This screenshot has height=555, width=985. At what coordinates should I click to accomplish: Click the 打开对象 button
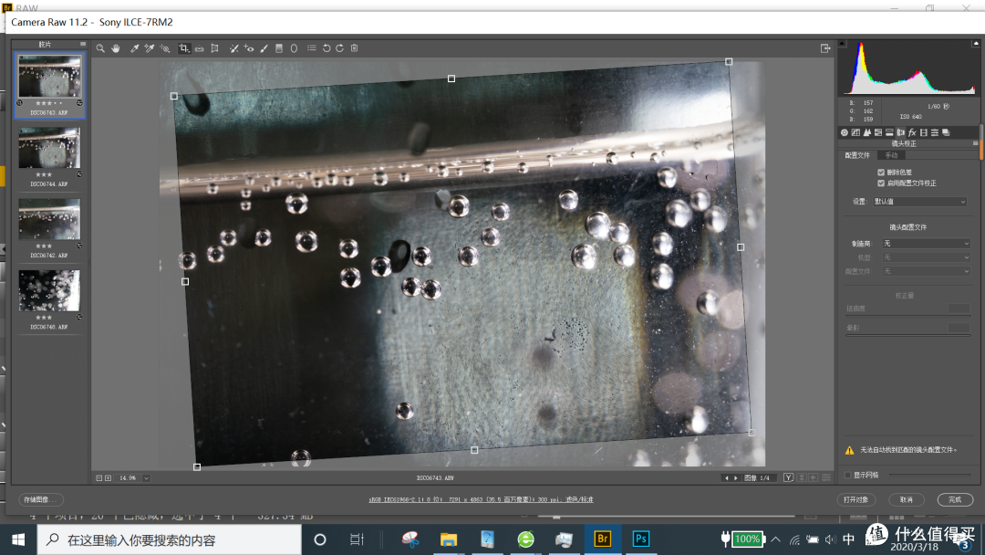point(855,499)
